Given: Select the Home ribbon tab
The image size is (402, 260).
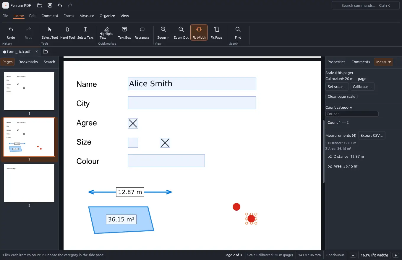Looking at the screenshot, I should (19, 16).
